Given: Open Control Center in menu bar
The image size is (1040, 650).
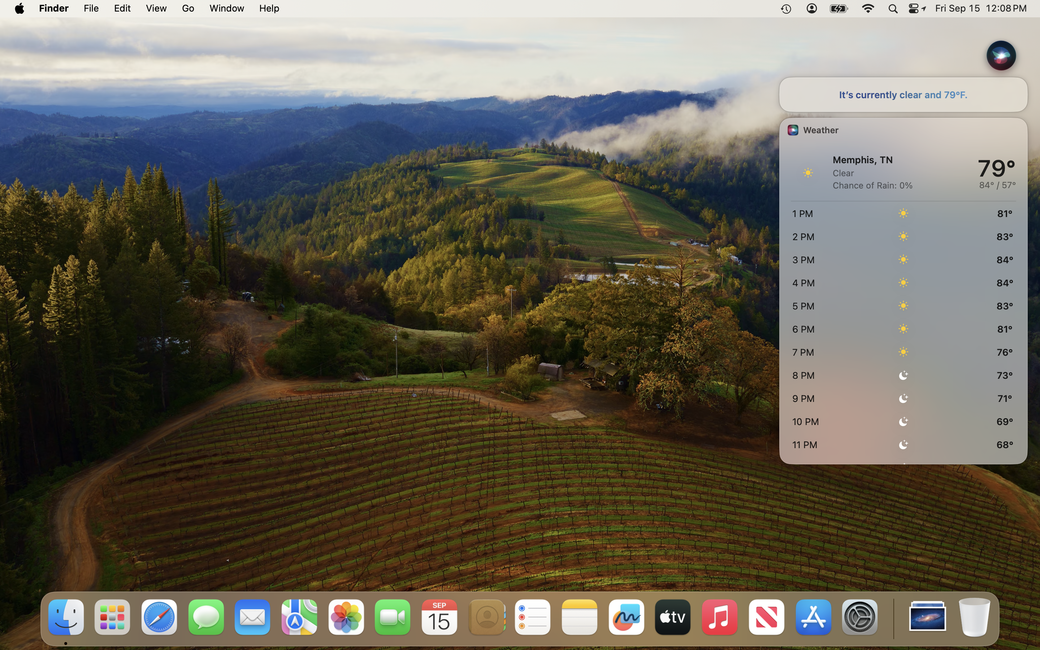Looking at the screenshot, I should click(x=913, y=9).
